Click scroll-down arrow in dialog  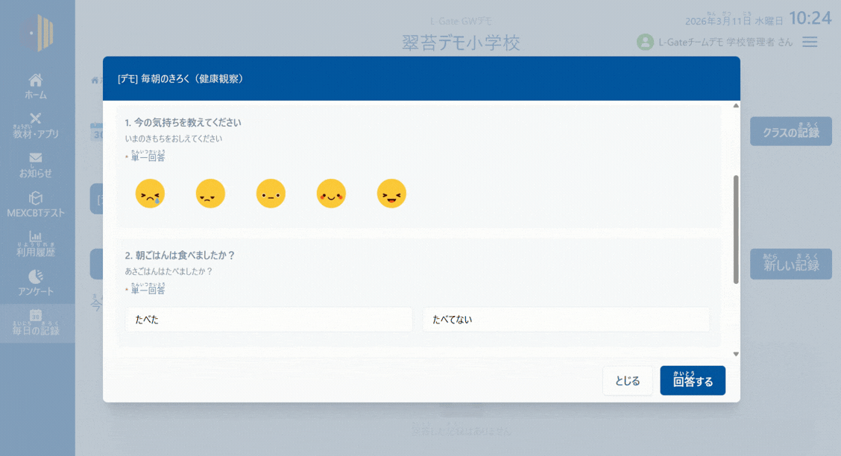[x=736, y=354]
